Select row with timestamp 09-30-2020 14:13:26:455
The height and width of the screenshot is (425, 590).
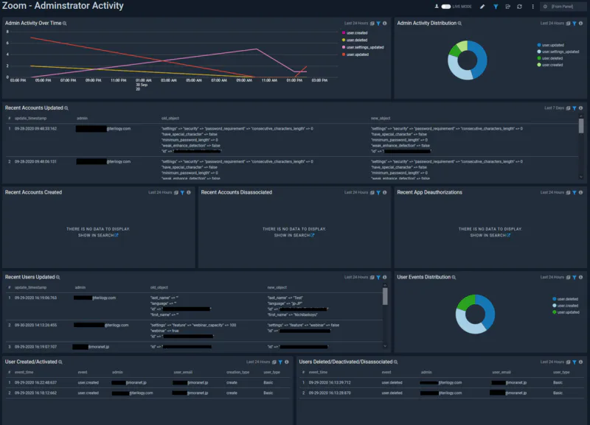(x=194, y=331)
